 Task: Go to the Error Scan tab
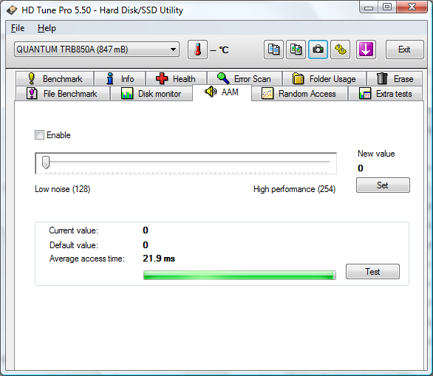[x=245, y=79]
